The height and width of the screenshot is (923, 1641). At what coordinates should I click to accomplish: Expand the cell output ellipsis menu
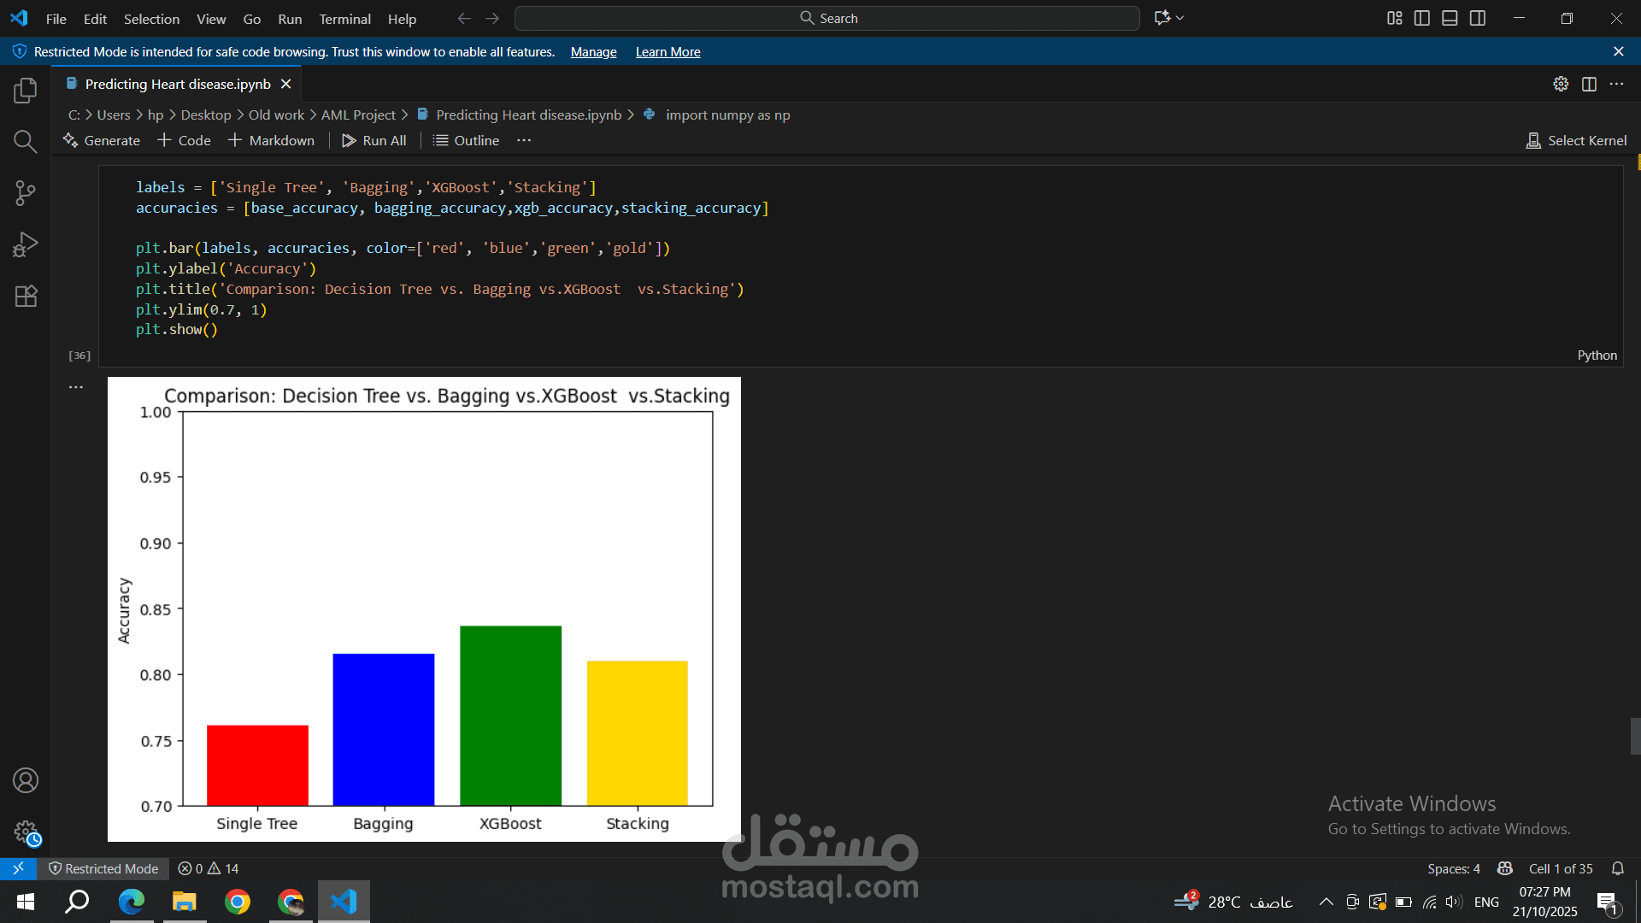76,387
